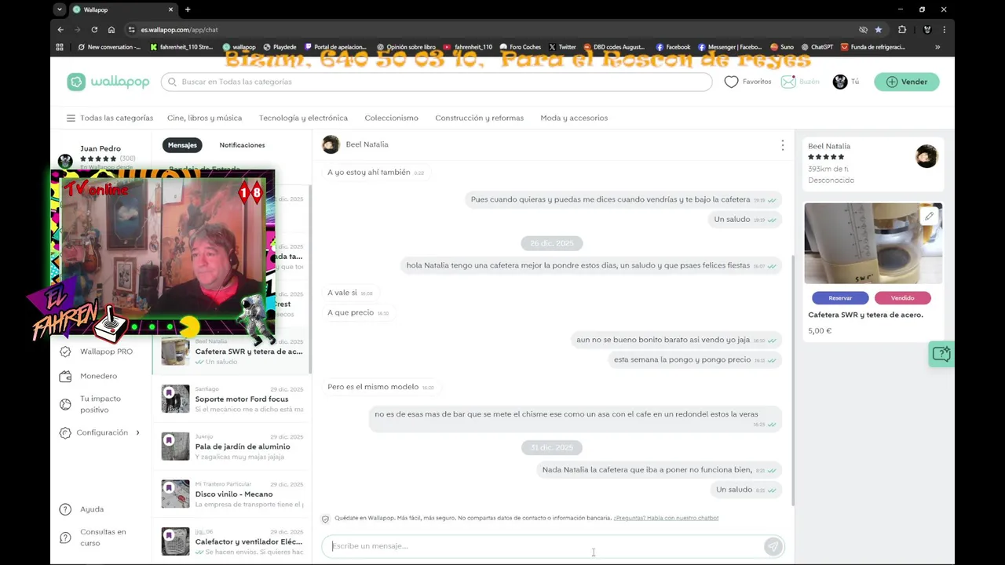Open Habla con nuestro chatbot link

(x=666, y=518)
